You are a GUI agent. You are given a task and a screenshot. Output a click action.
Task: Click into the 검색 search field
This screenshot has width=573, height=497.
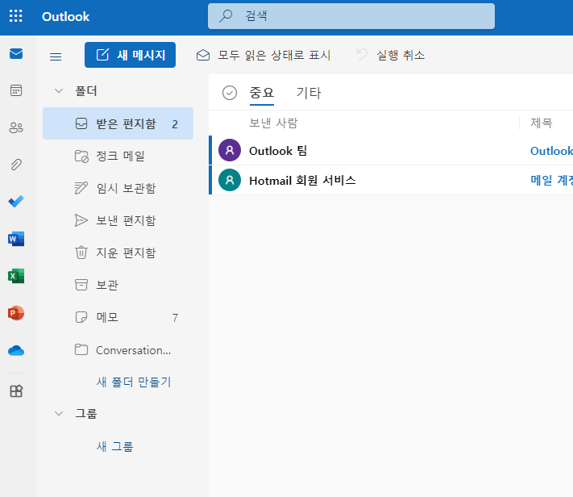[351, 16]
